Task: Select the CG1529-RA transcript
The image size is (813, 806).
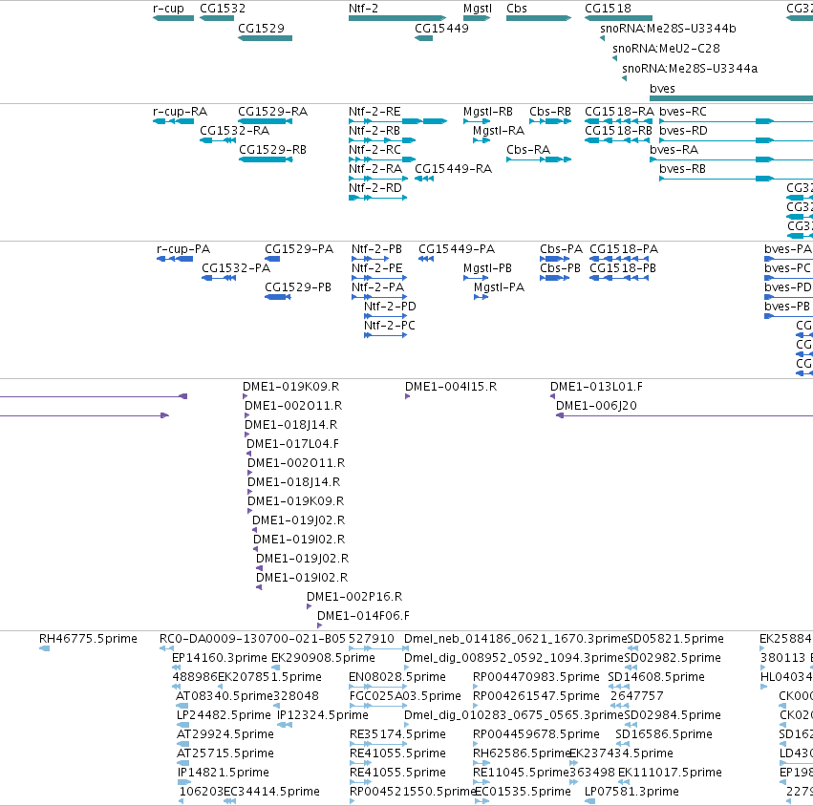Action: (x=265, y=121)
